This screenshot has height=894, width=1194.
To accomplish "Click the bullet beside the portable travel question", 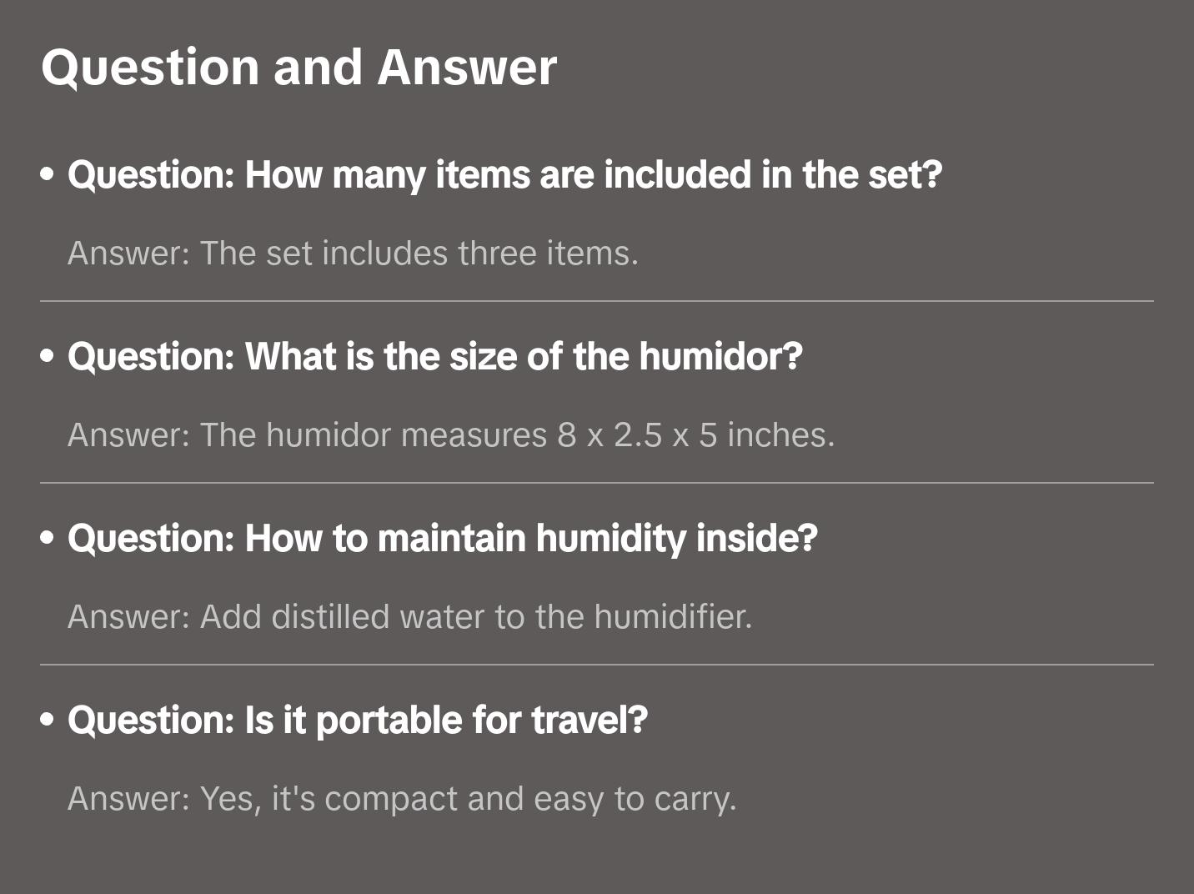I will (x=48, y=720).
